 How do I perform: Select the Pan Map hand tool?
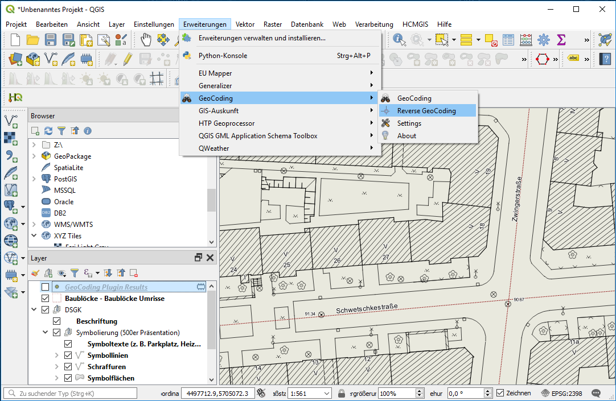(146, 40)
